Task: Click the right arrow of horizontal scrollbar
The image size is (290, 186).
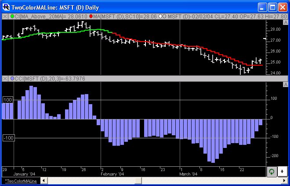Action: (x=284, y=181)
